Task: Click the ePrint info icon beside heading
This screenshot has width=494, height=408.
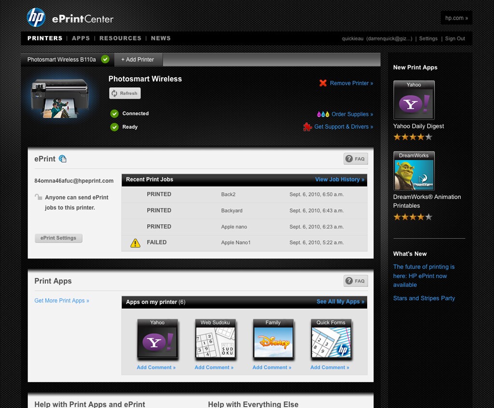Action: (x=63, y=159)
